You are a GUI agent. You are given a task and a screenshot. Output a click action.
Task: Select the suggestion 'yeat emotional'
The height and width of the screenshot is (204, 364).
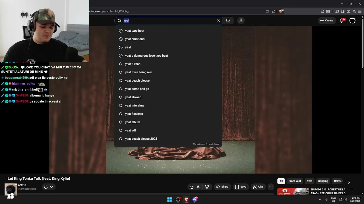click(168, 39)
